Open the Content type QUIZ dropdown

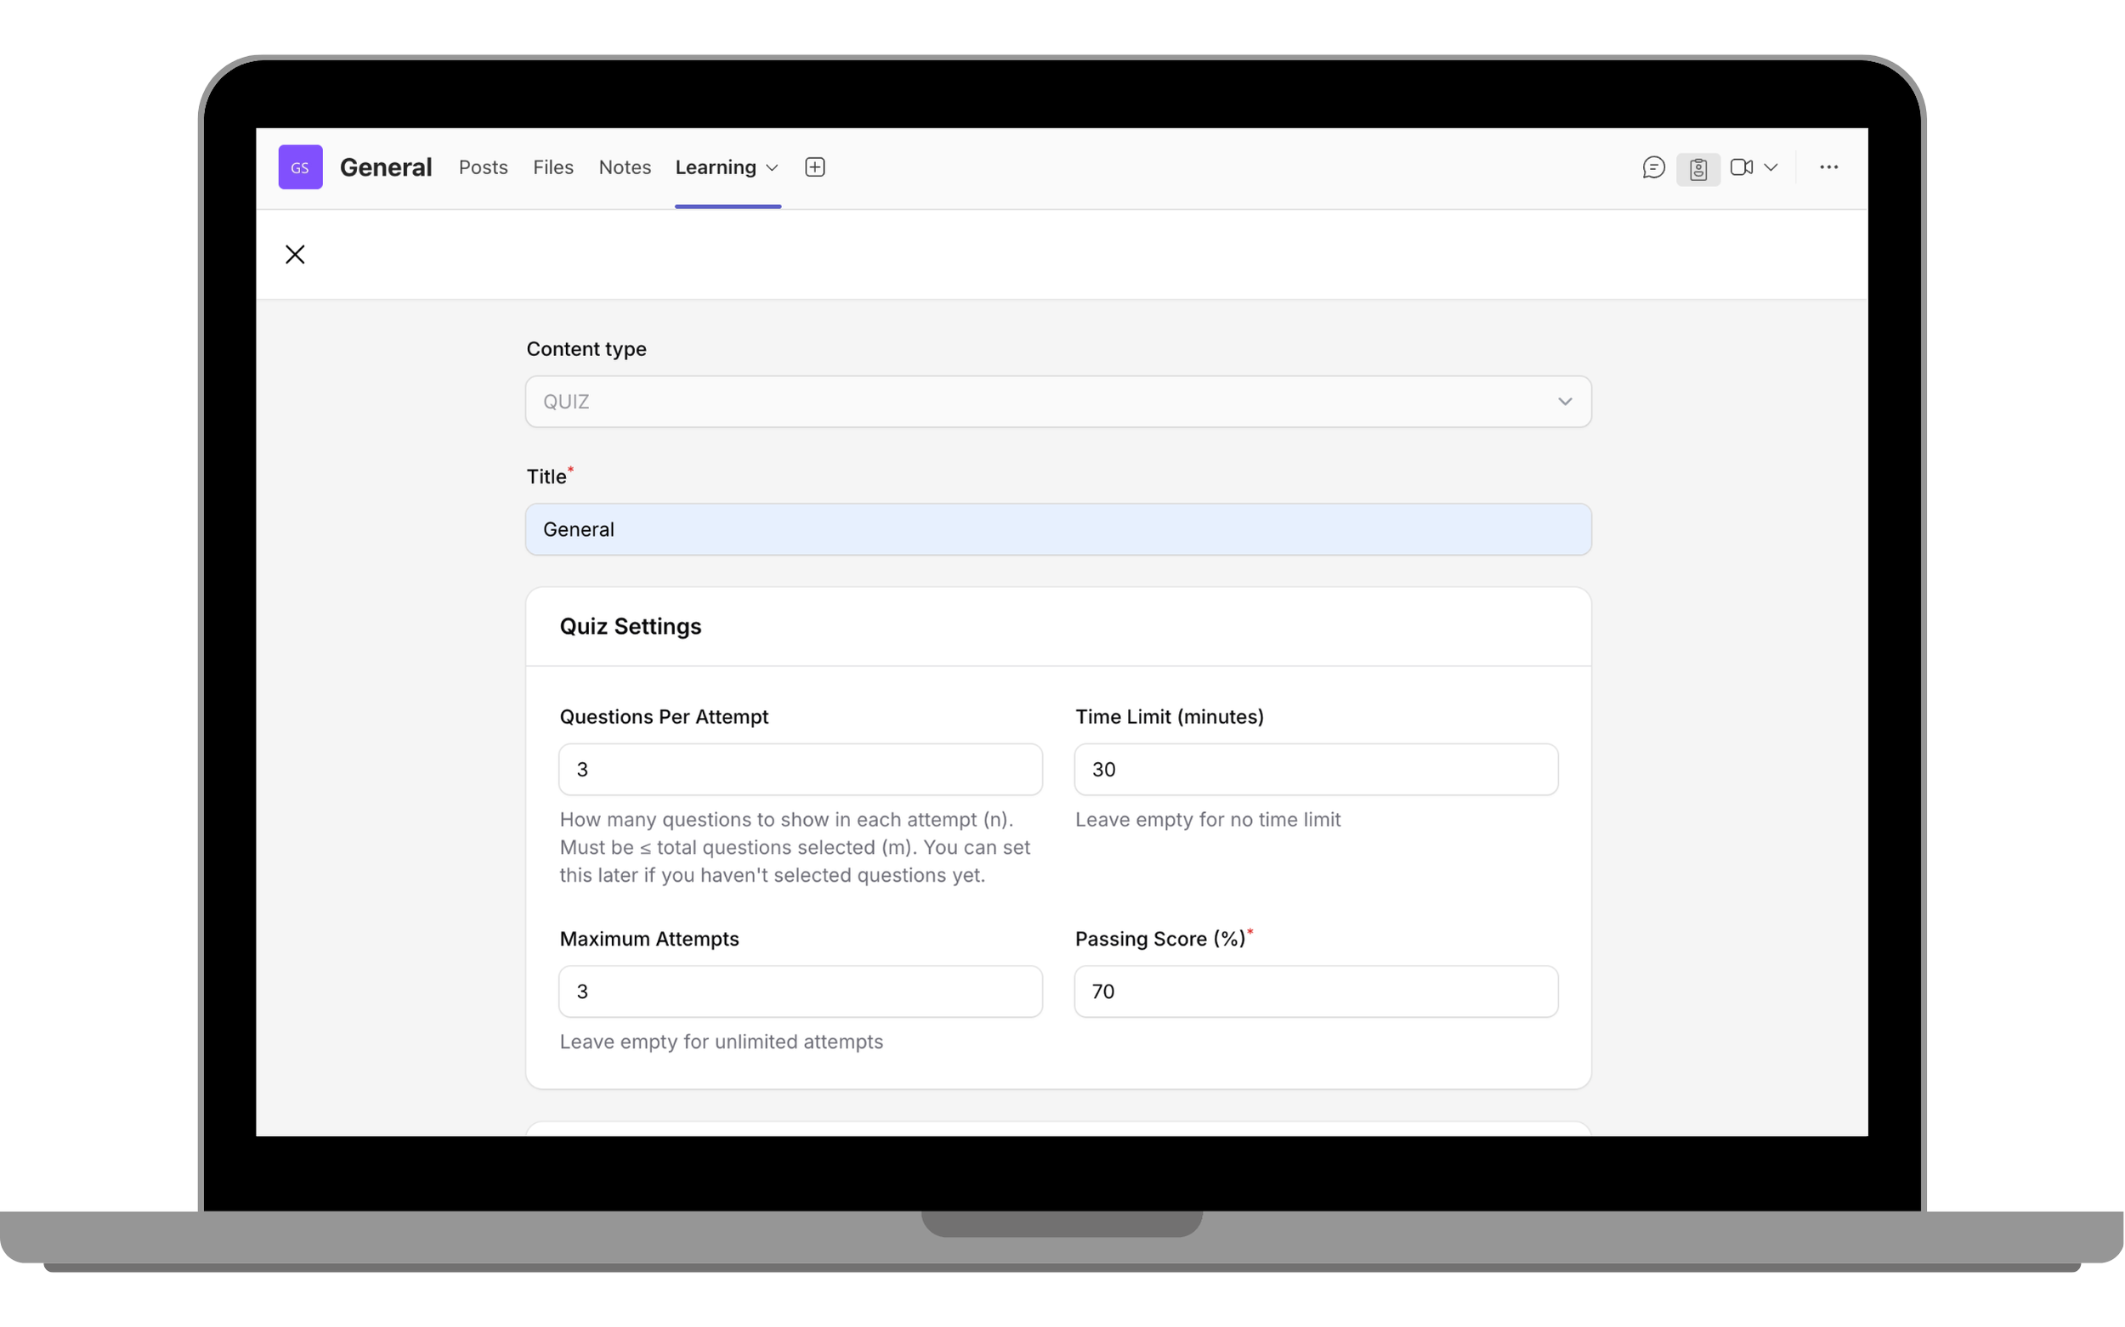1057,401
